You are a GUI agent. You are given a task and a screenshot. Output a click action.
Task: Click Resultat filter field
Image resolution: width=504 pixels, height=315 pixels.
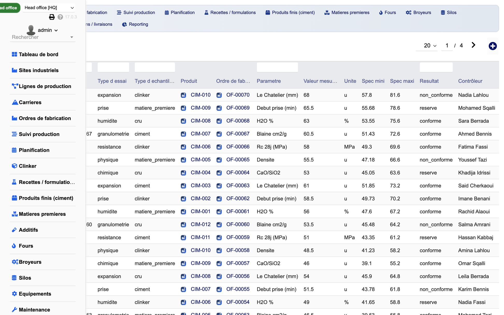point(436,67)
